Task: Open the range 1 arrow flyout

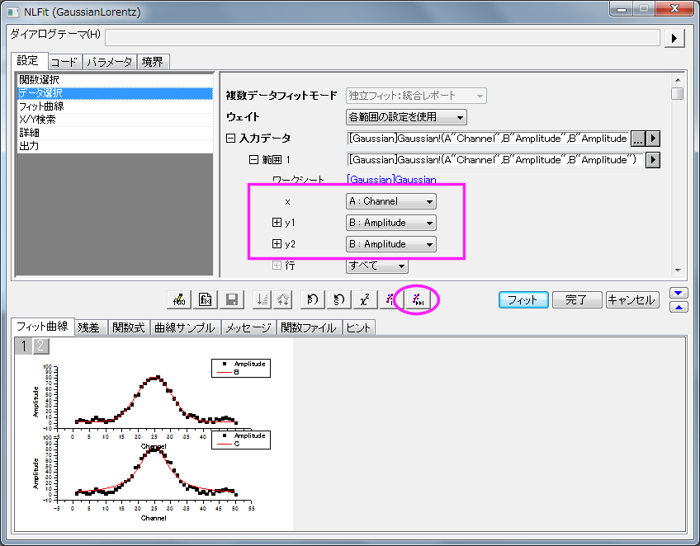Action: point(653,160)
